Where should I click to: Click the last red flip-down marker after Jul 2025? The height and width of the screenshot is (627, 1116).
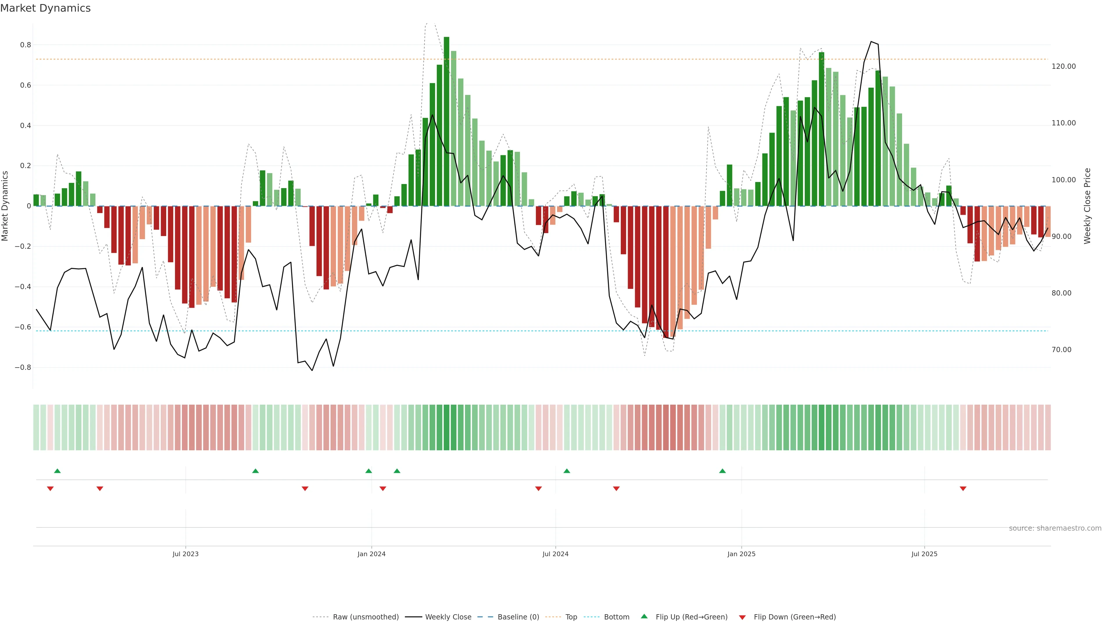(963, 489)
